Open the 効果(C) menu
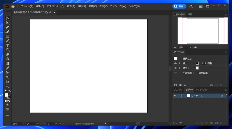Image resolution: width=232 pixels, height=129 pixels. click(x=92, y=6)
